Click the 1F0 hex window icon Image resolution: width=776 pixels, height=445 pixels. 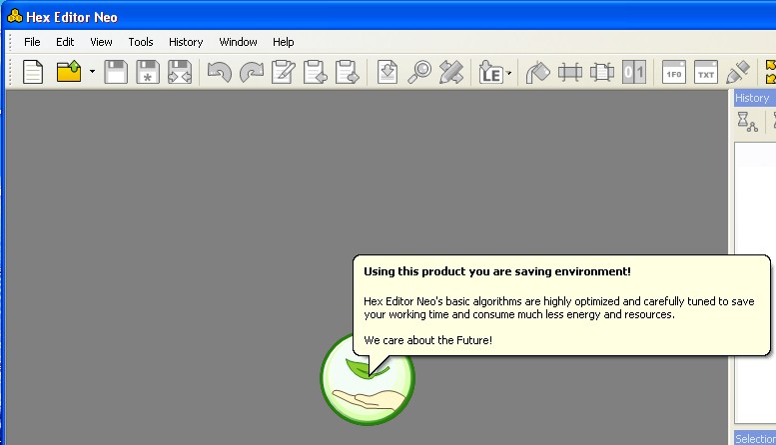pos(674,72)
